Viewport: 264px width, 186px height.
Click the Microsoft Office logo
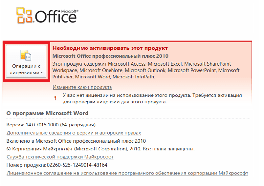point(47,15)
